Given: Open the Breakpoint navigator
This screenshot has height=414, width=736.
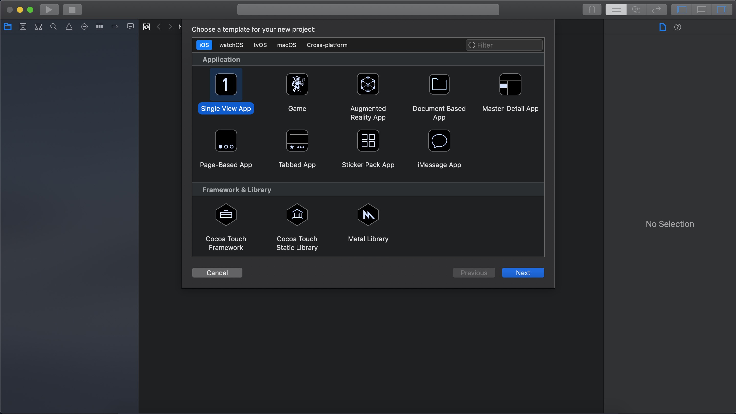Looking at the screenshot, I should pos(115,27).
